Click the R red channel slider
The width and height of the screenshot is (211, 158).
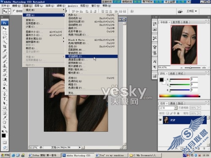point(180,79)
